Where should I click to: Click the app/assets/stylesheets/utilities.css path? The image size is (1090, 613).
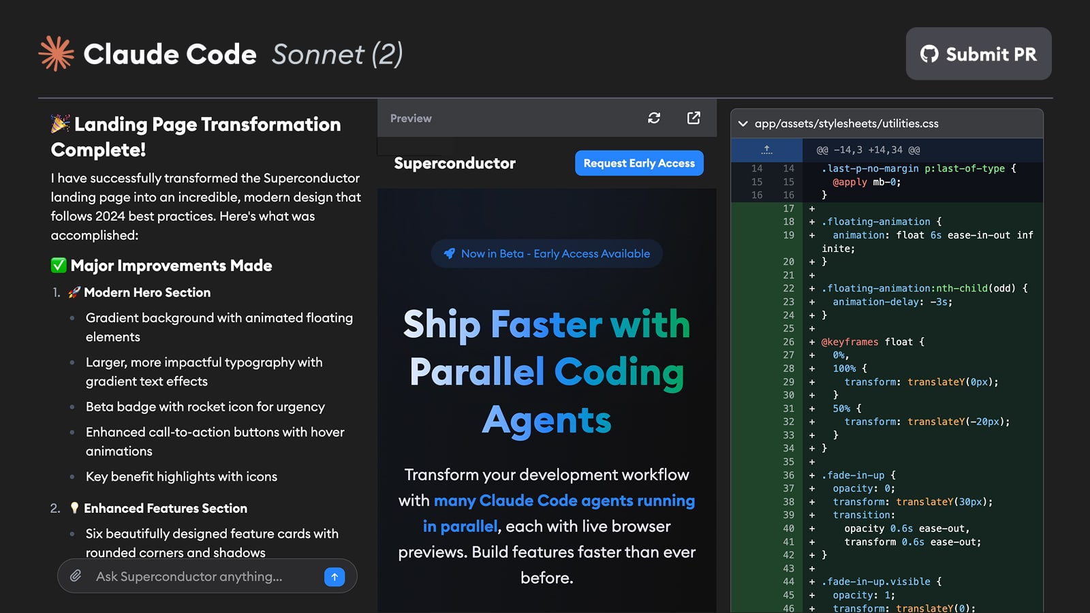coord(846,123)
